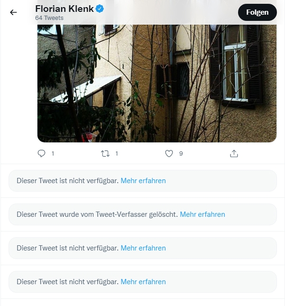This screenshot has height=306, width=285.
Task: Click the like count number 9
Action: 181,154
